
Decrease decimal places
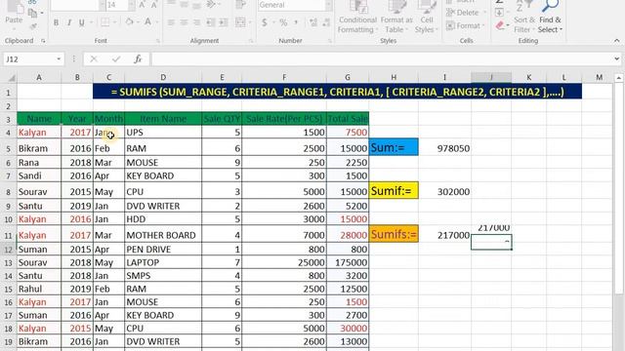point(326,22)
